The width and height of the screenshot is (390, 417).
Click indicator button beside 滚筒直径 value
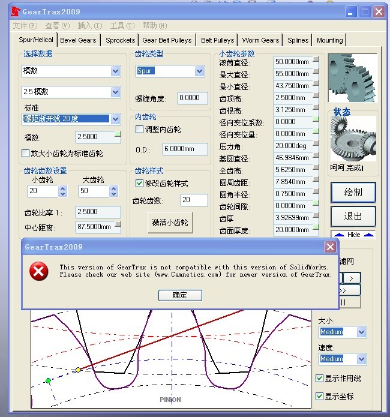pyautogui.click(x=316, y=59)
